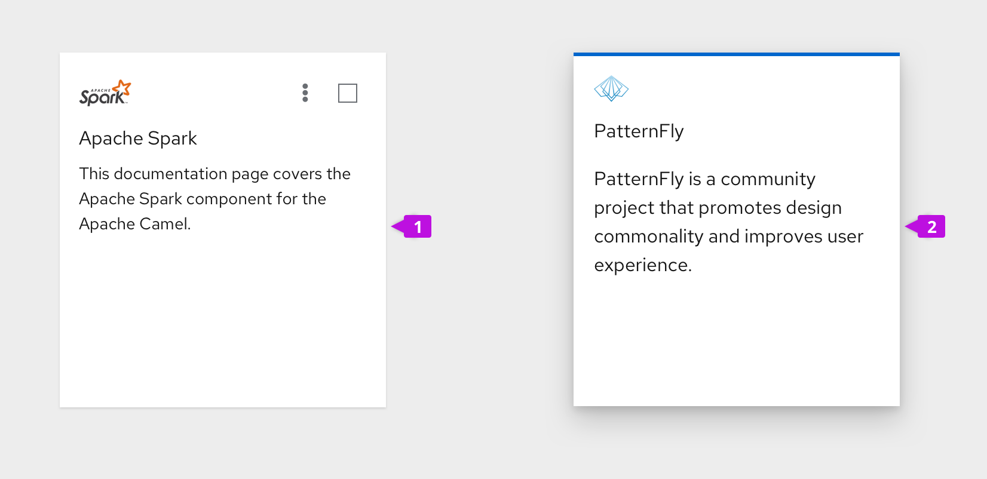This screenshot has width=987, height=479.
Task: Click the PatternFly description paragraph
Action: coord(728,222)
